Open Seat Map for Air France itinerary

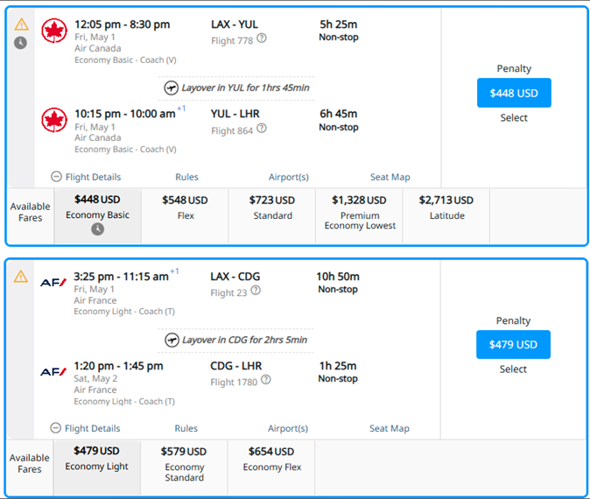pos(390,428)
